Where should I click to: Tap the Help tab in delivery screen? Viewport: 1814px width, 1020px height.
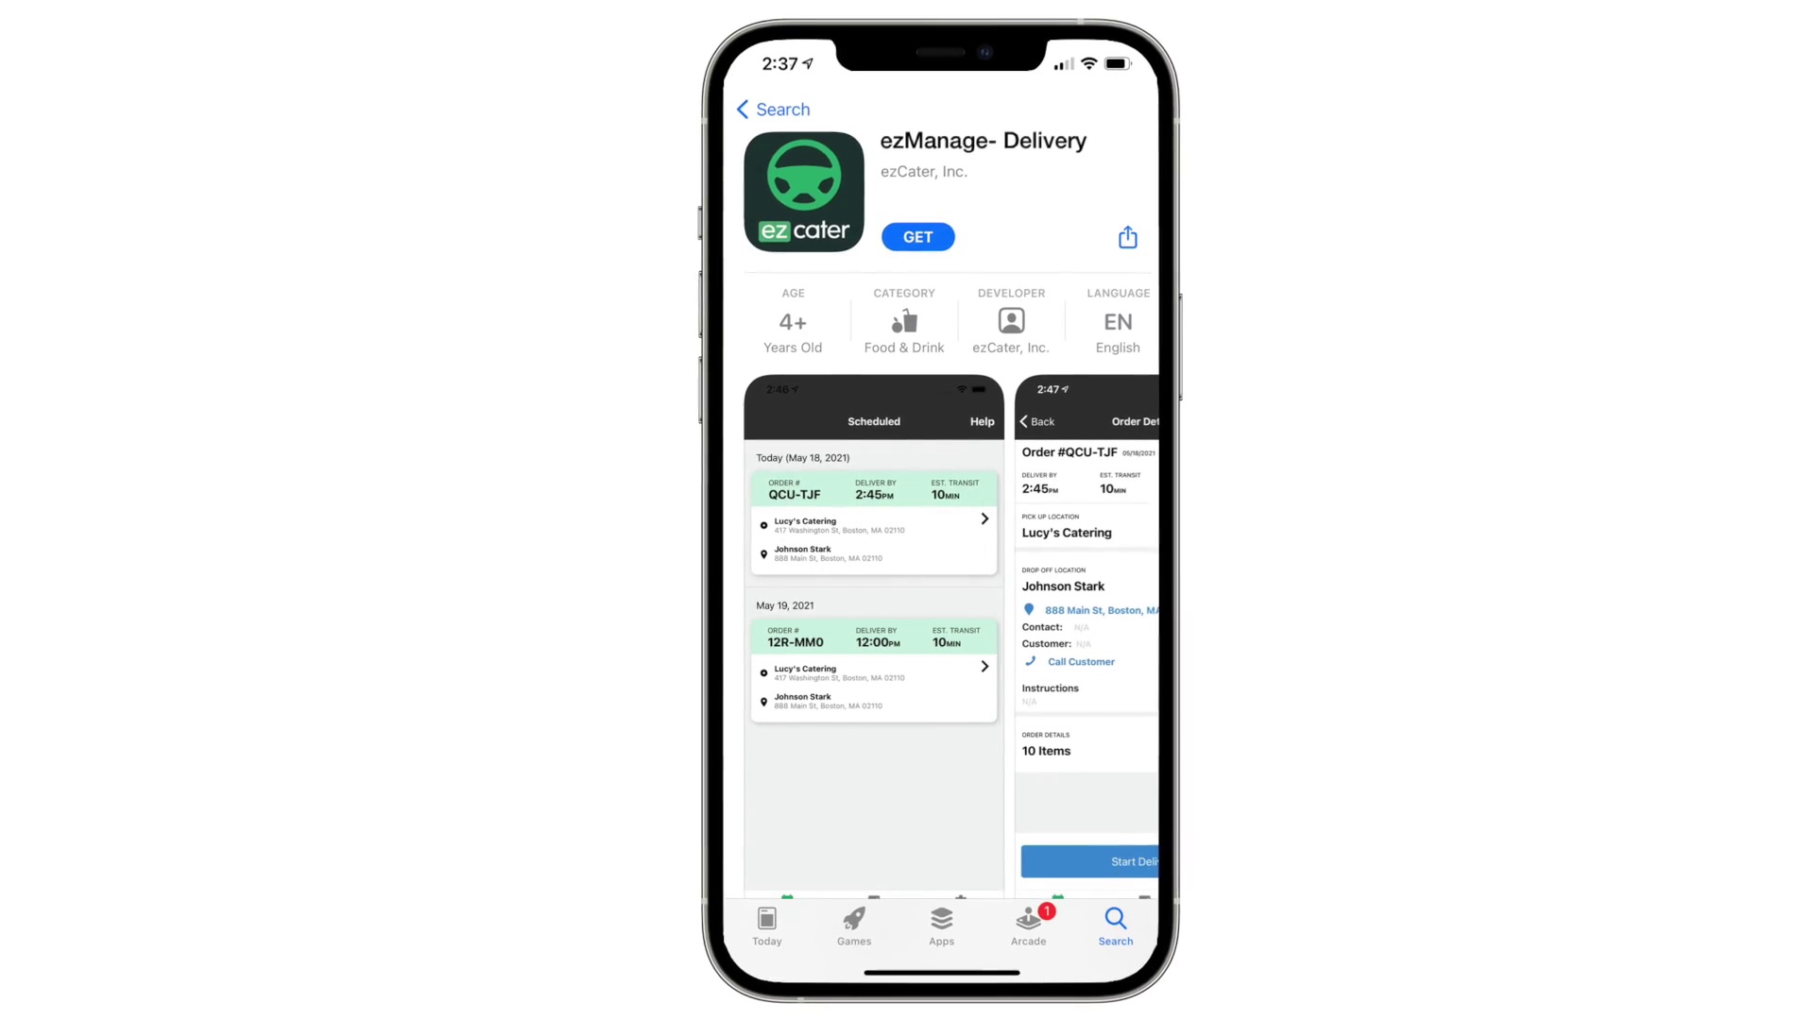[982, 421]
